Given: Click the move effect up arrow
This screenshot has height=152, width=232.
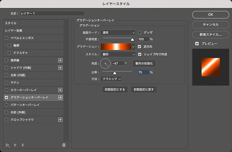Looking at the screenshot, I should pyautogui.click(x=15, y=145).
